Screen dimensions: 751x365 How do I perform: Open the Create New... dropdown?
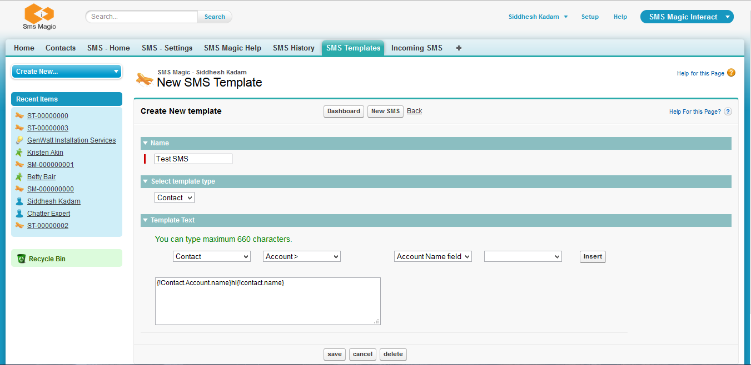[x=66, y=72]
